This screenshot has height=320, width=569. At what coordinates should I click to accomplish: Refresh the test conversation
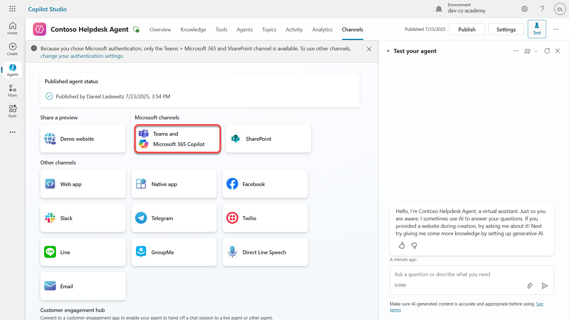coord(547,51)
